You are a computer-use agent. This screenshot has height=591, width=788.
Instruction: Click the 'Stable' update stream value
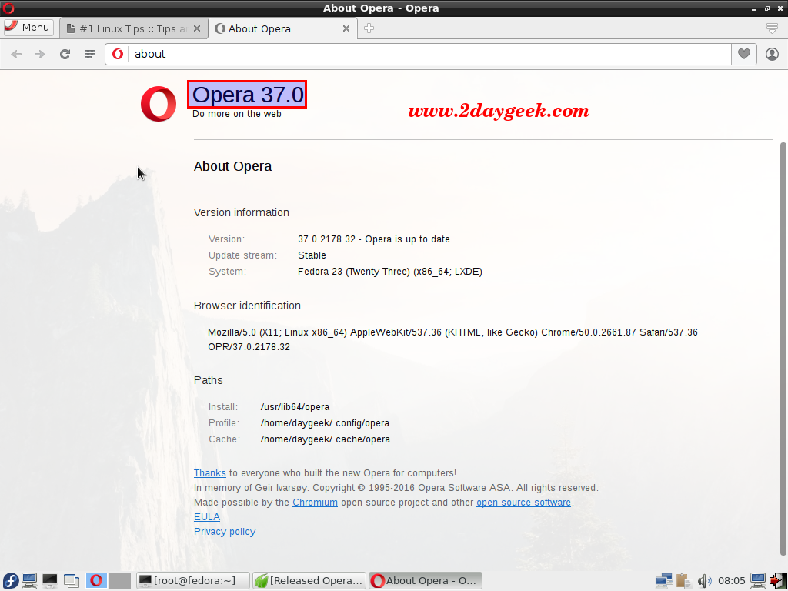tap(312, 255)
